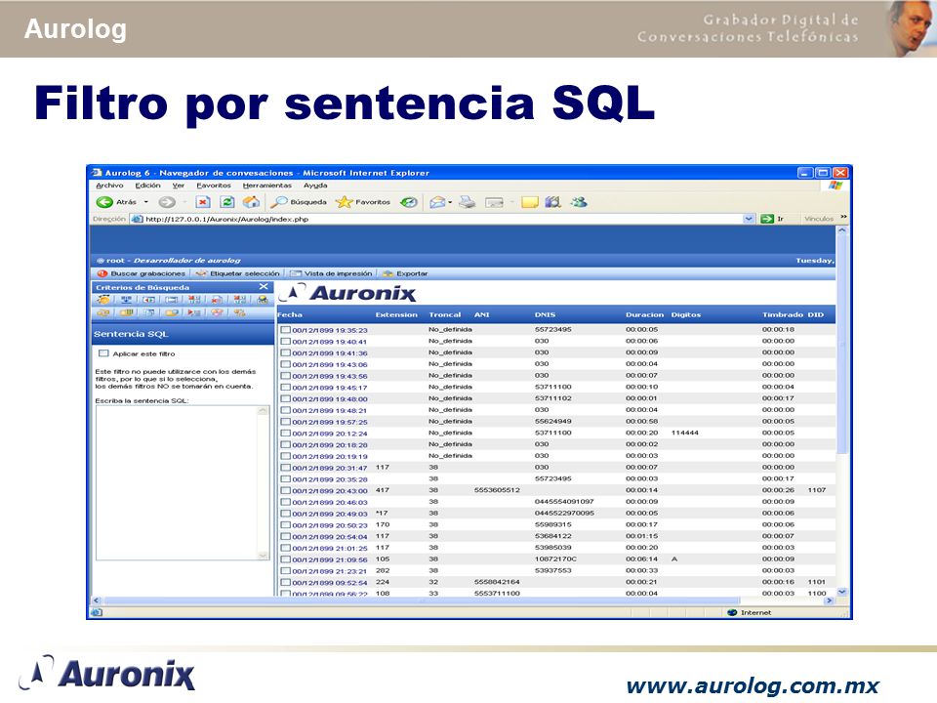The image size is (937, 703).
Task: Enable the Aplicar este filtro checkbox
Action: [x=104, y=353]
